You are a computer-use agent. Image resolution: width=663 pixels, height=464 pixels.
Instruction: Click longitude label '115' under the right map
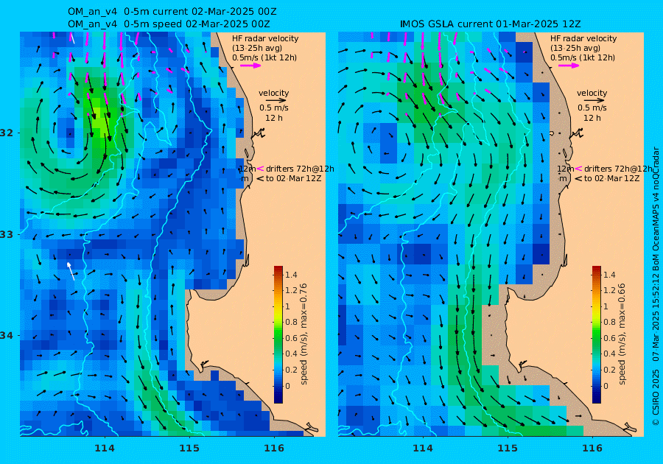pyautogui.click(x=508, y=448)
